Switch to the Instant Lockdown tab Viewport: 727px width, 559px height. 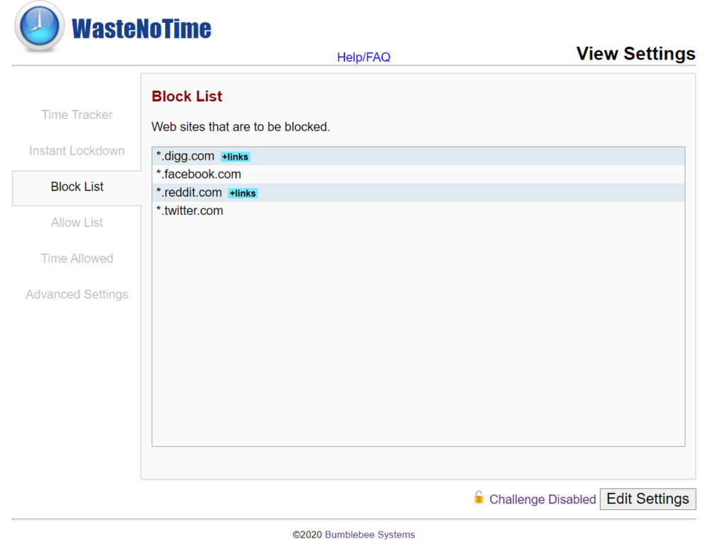(77, 151)
